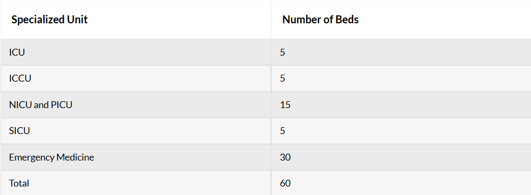Click the NICU and PICU cell
Screen dimensions: 531x195
click(x=40, y=104)
